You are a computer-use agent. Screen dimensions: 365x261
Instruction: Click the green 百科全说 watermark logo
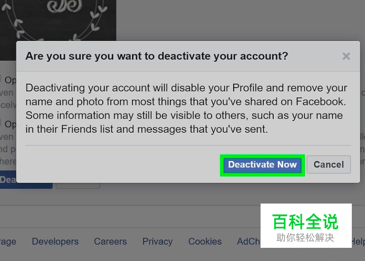coord(305,221)
